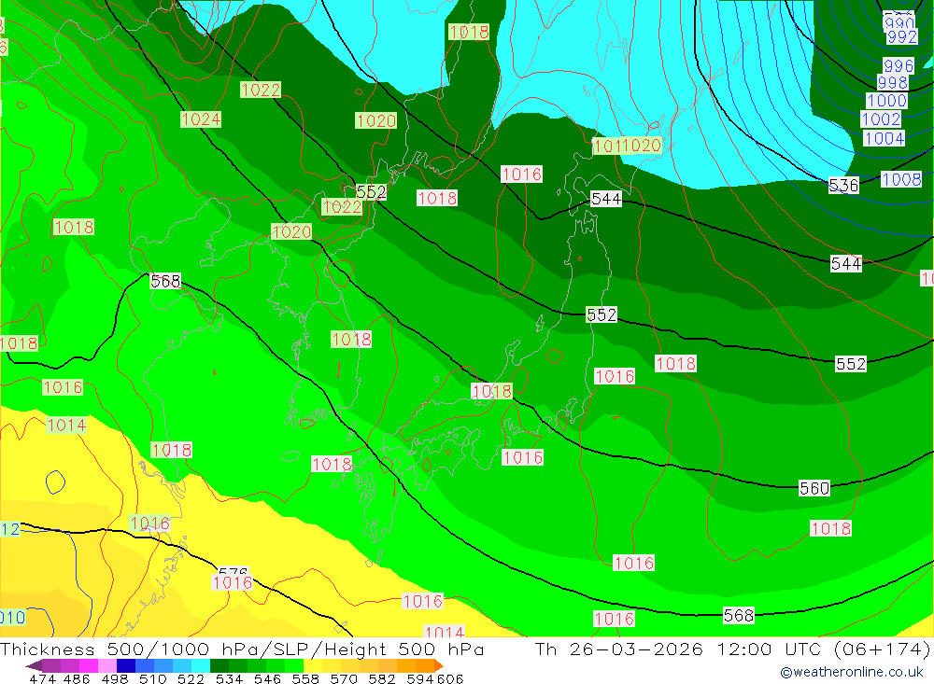Click the blue '1000' isobar label

tap(886, 101)
